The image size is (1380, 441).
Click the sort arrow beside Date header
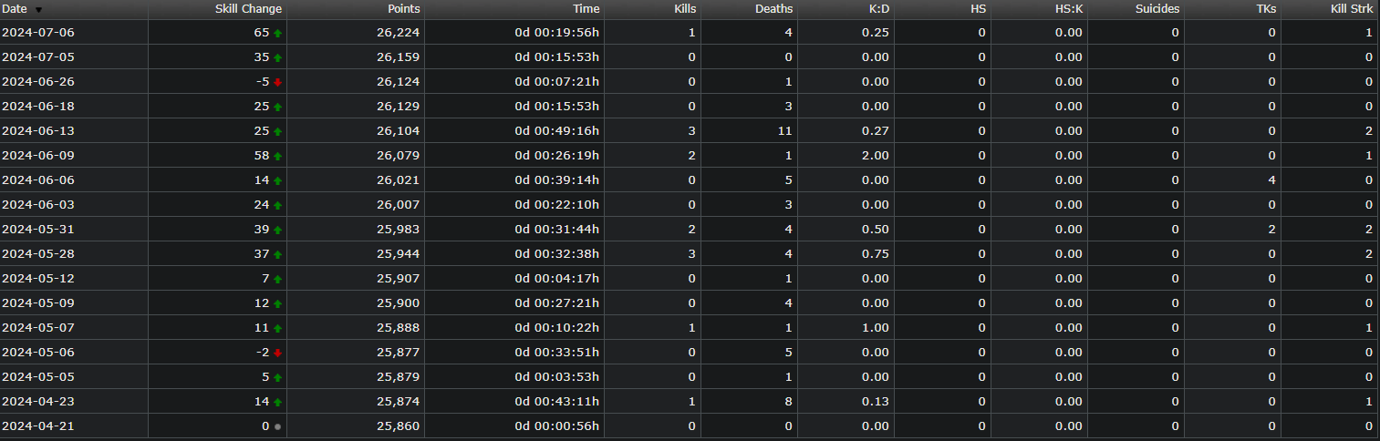point(38,10)
